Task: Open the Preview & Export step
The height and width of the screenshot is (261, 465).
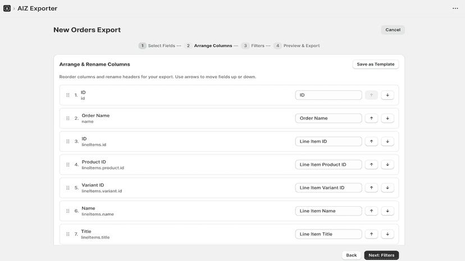Action: (297, 45)
